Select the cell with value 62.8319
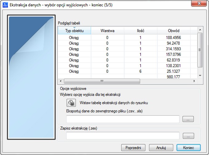The width and height of the screenshot is (209, 155). [x=173, y=60]
